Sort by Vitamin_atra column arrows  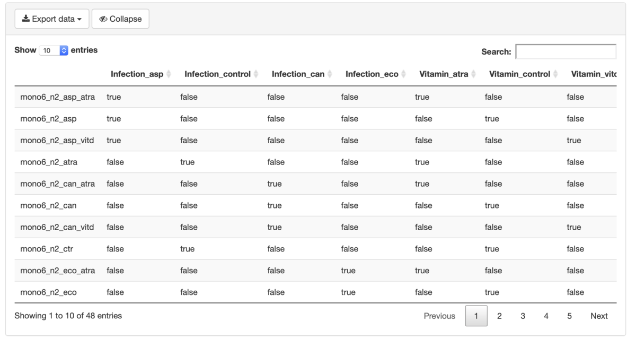(x=473, y=74)
